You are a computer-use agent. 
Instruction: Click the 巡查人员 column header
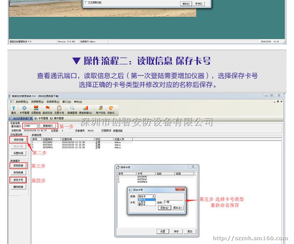[x=123, y=139]
